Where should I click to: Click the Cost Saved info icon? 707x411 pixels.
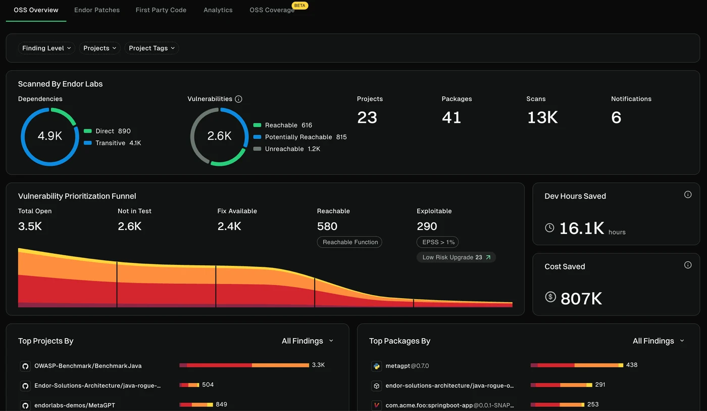coord(688,265)
